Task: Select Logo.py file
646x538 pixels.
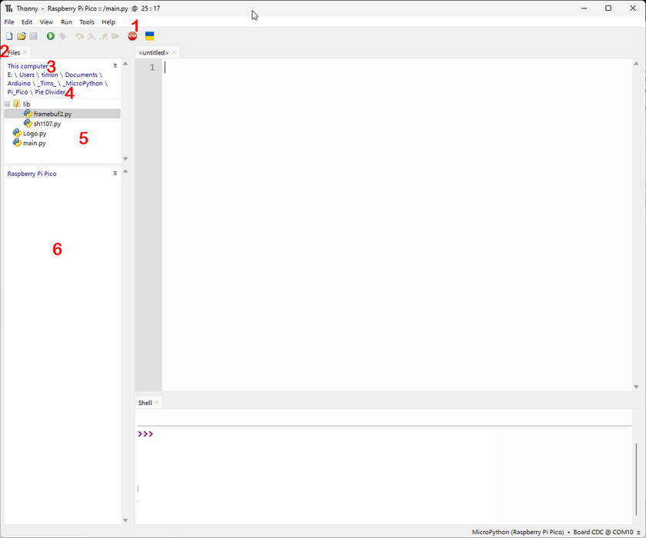Action: [x=35, y=134]
